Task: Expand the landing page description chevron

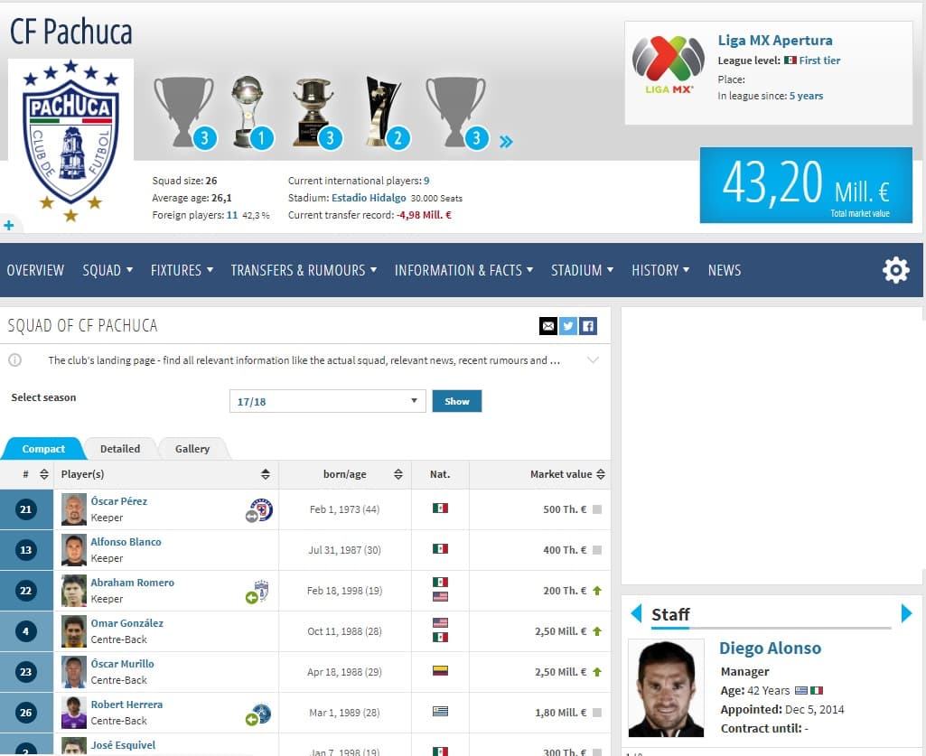Action: click(x=593, y=360)
